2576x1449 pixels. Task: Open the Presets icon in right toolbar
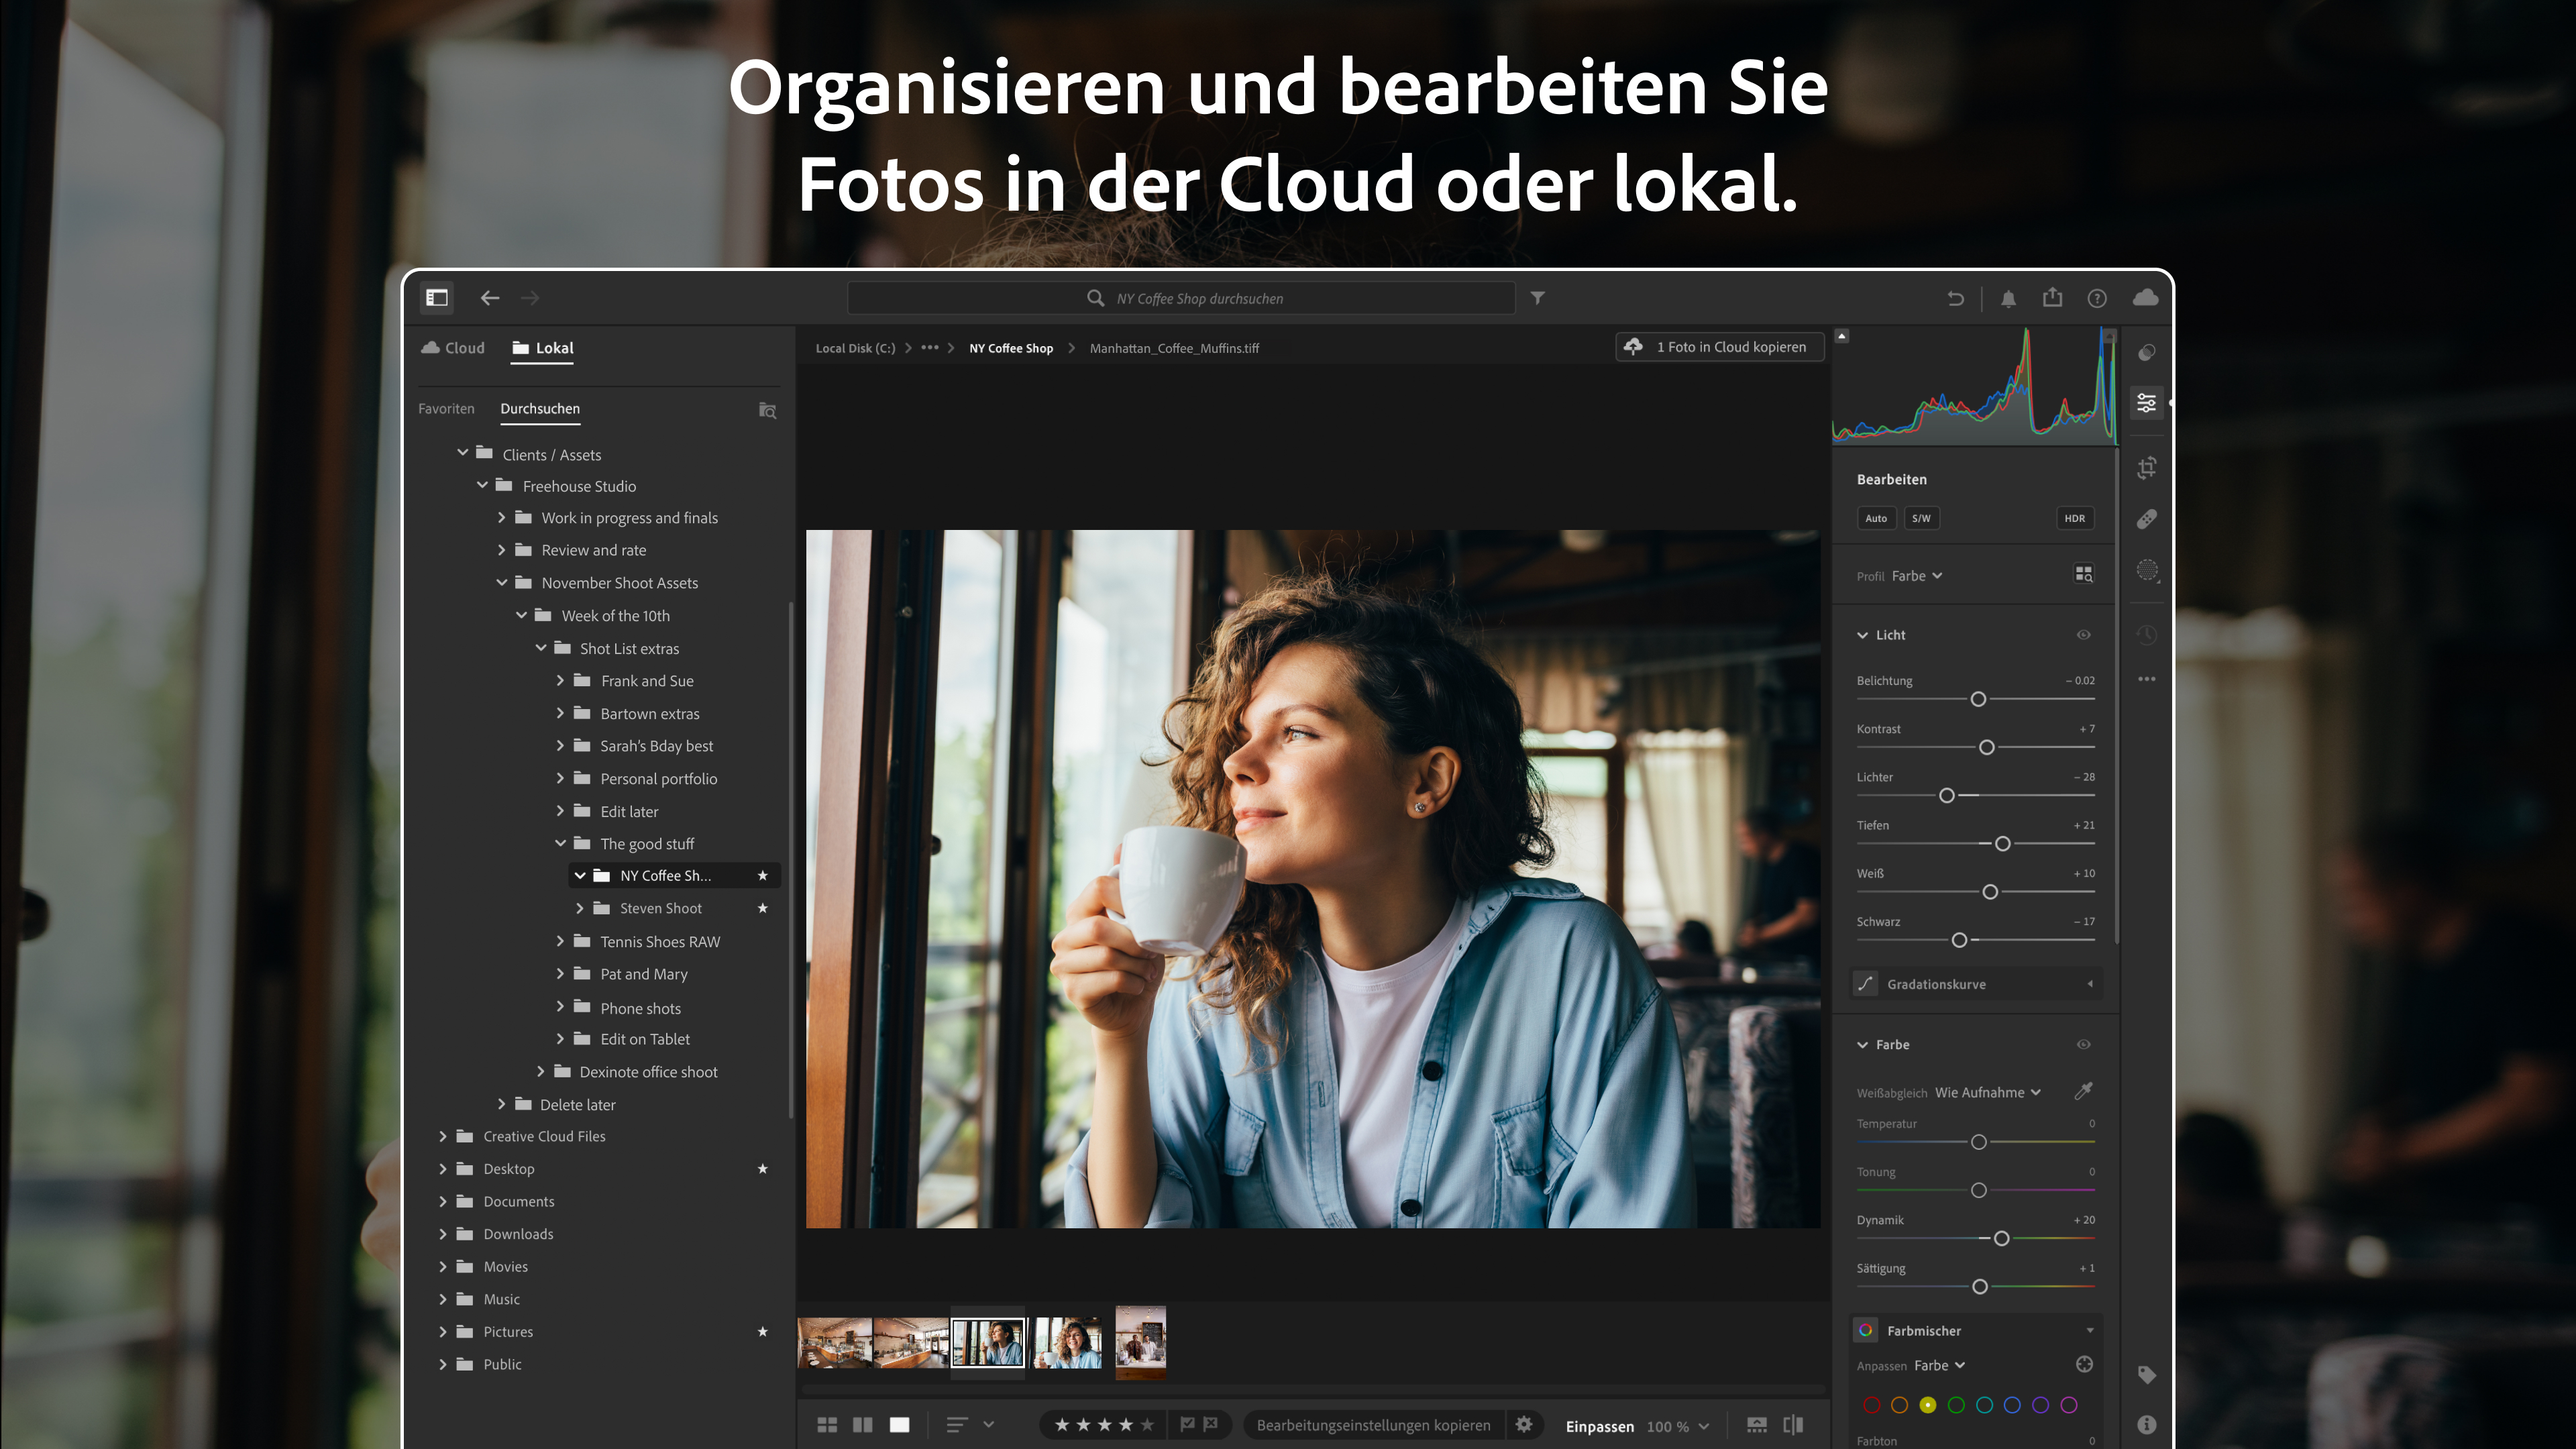[x=2146, y=352]
